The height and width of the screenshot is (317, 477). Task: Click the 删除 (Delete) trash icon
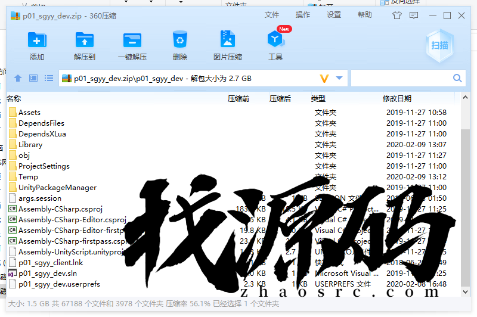180,39
